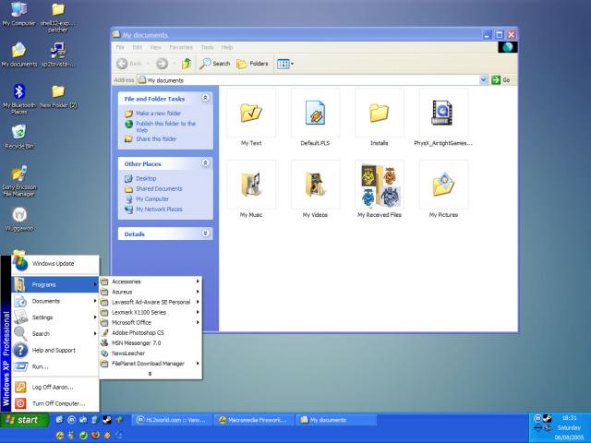Switch to Macromedia Fireworks taskbar button
The image size is (591, 443).
point(255,420)
